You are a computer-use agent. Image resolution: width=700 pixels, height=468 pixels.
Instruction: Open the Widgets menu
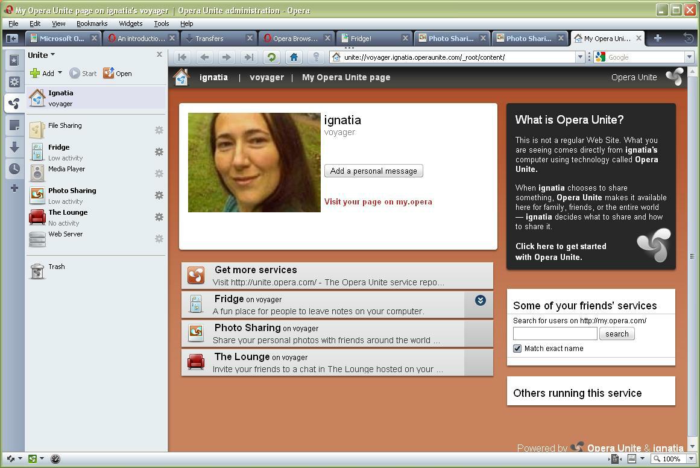point(130,24)
